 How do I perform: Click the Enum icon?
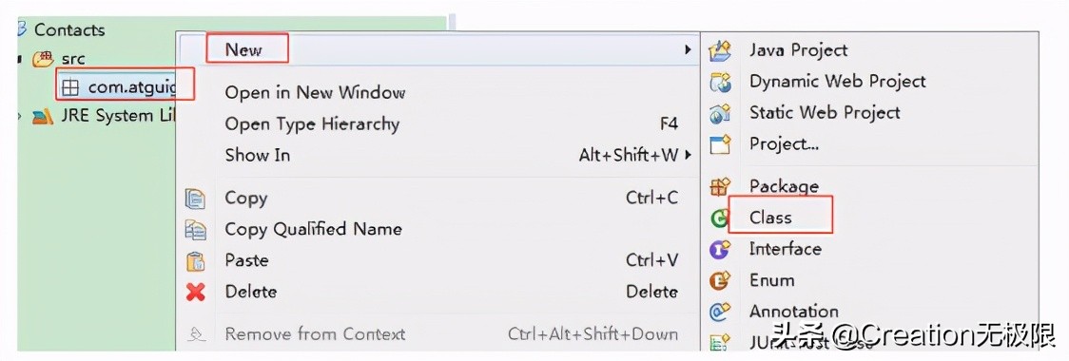point(720,280)
